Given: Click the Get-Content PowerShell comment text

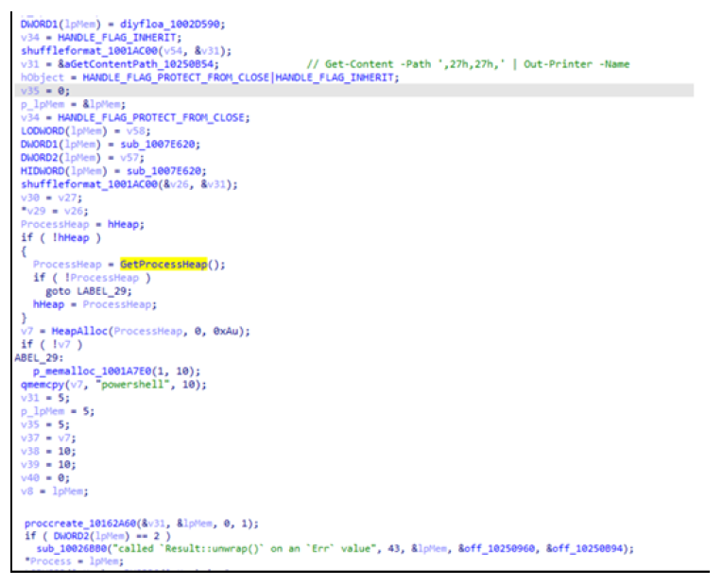Looking at the screenshot, I should [x=473, y=63].
